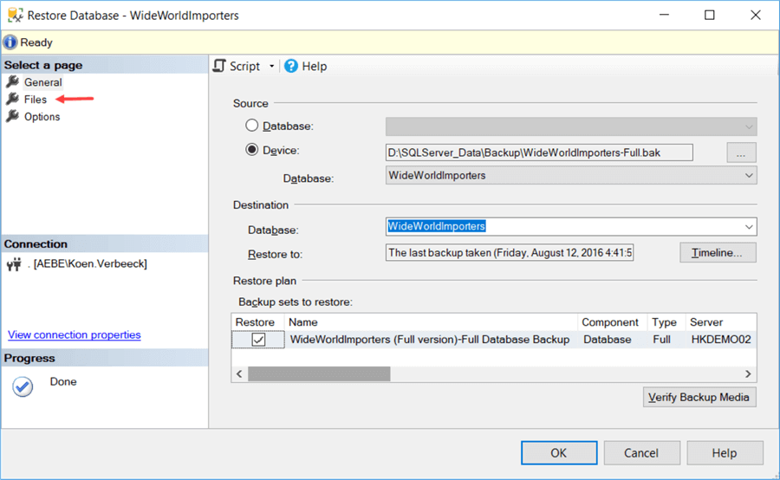
Task: Select the WideWorldImporters Full Database Backup row name
Action: click(430, 340)
